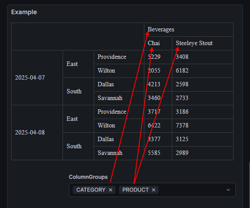Click Providence city in the 2025-04-07 group

[119, 57]
